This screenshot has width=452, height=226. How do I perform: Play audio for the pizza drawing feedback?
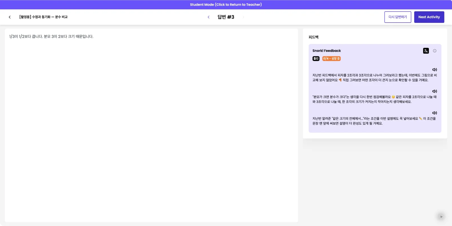tap(434, 69)
